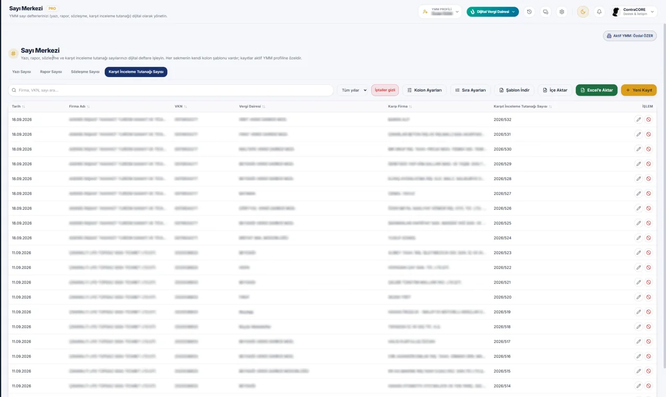The height and width of the screenshot is (397, 666).
Task: Expand the YMM Profili selector
Action: (440, 11)
